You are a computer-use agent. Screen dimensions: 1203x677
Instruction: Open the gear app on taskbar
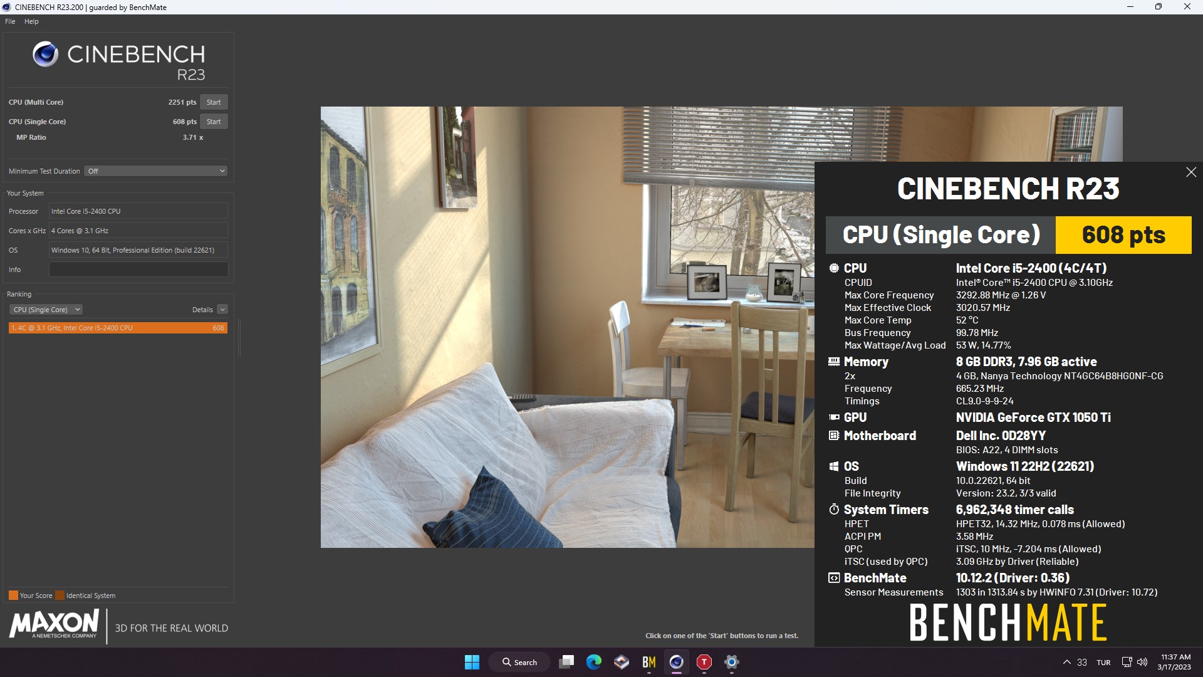731,662
